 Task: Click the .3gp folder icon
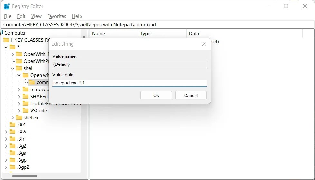tap(13, 160)
